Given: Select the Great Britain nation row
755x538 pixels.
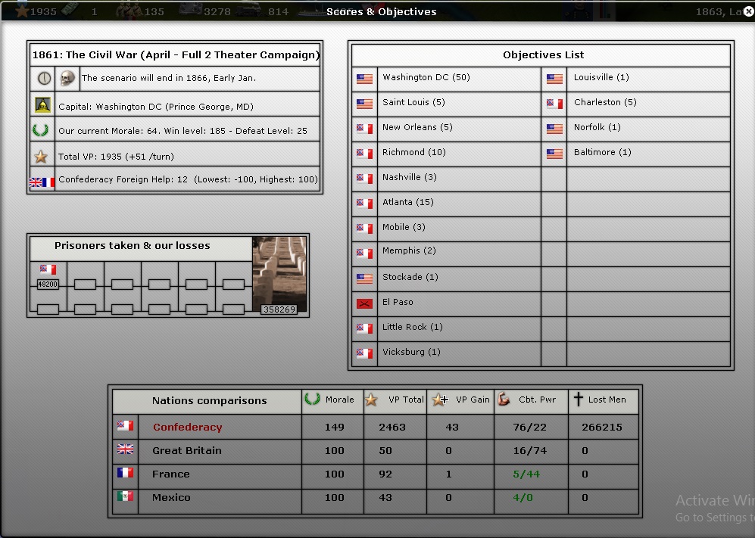Looking at the screenshot, I should tap(187, 450).
